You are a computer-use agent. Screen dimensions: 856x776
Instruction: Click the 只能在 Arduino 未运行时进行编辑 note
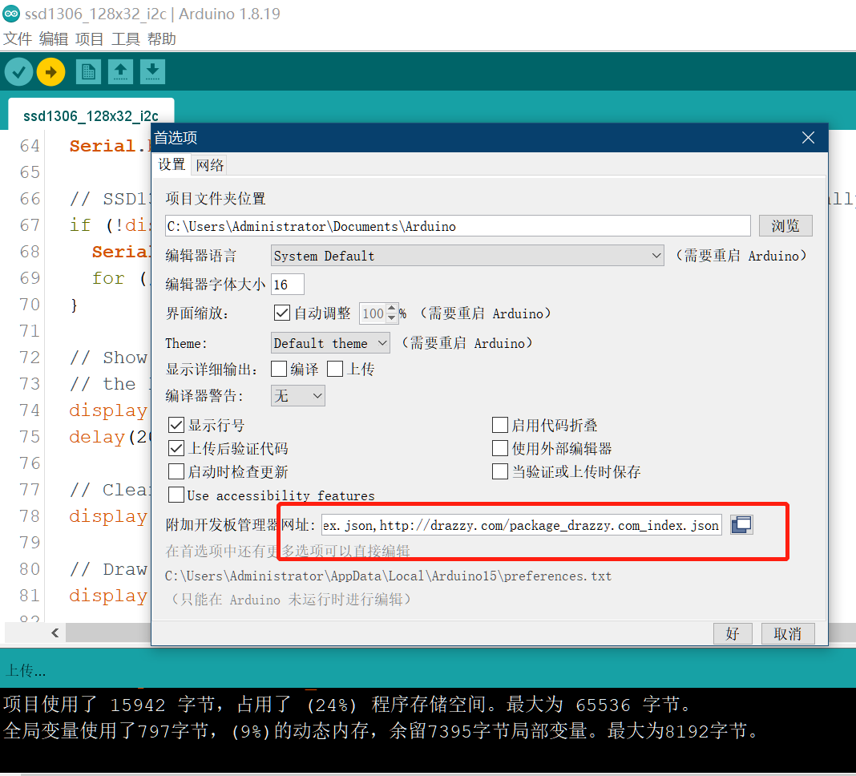[291, 599]
